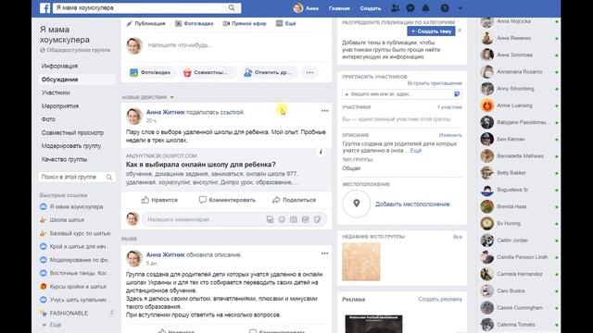Image resolution: width=593 pixels, height=333 pixels.
Task: Click the sticker icon in comment field
Action: [x=317, y=219]
